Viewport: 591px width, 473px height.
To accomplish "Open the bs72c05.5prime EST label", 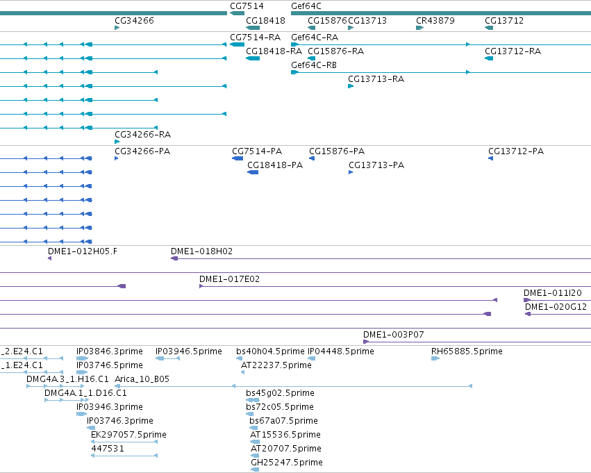I will [280, 408].
